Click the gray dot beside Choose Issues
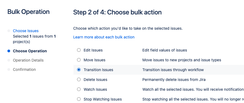Image resolution: width=244 pixels, height=103 pixels. [x=9, y=31]
